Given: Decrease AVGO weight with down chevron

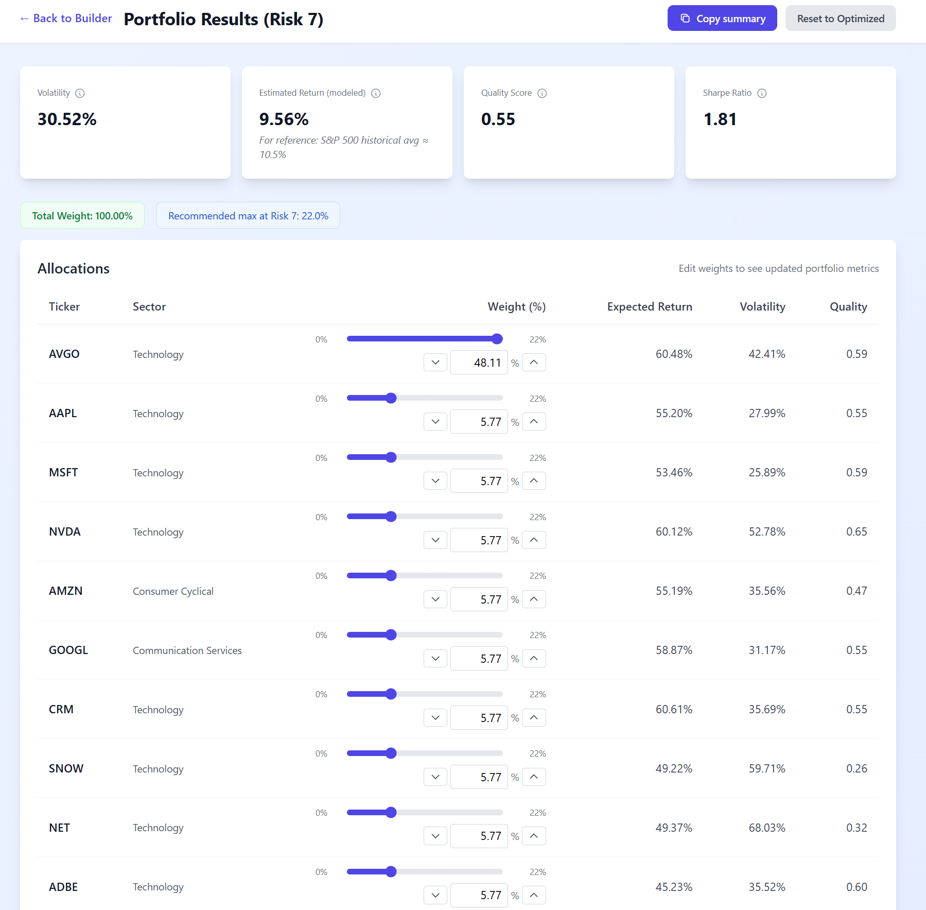Looking at the screenshot, I should click(x=435, y=362).
